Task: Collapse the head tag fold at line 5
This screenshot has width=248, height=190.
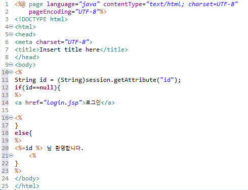Action: pyautogui.click(x=11, y=34)
